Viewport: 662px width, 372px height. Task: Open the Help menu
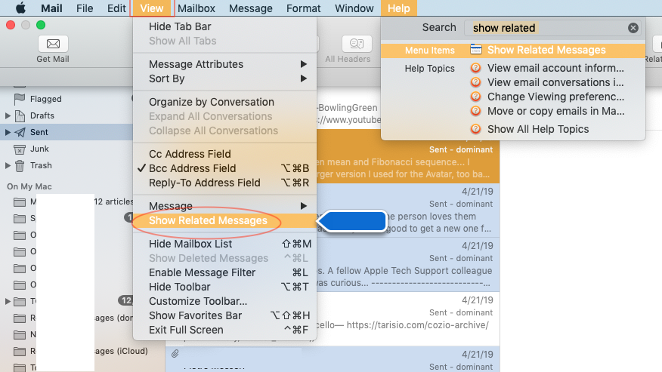398,8
